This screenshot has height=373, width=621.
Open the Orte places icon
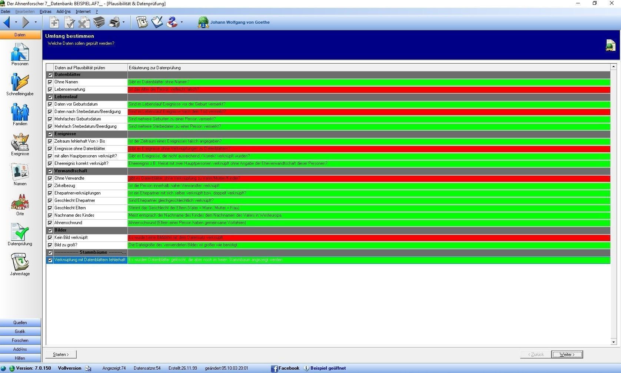point(20,202)
